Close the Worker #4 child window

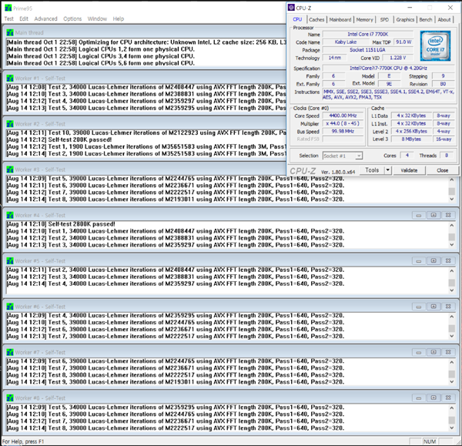448,215
